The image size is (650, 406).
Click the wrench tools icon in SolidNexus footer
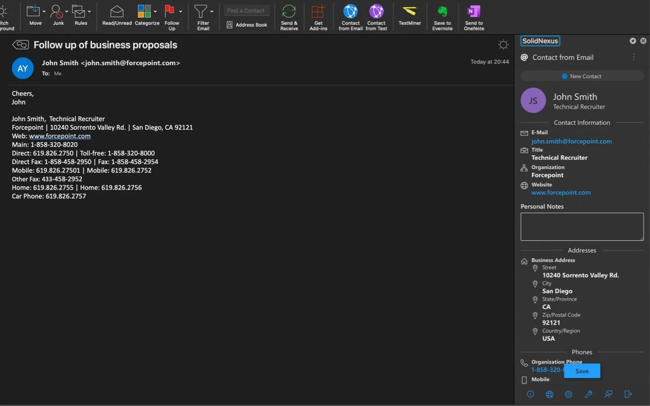(x=588, y=394)
